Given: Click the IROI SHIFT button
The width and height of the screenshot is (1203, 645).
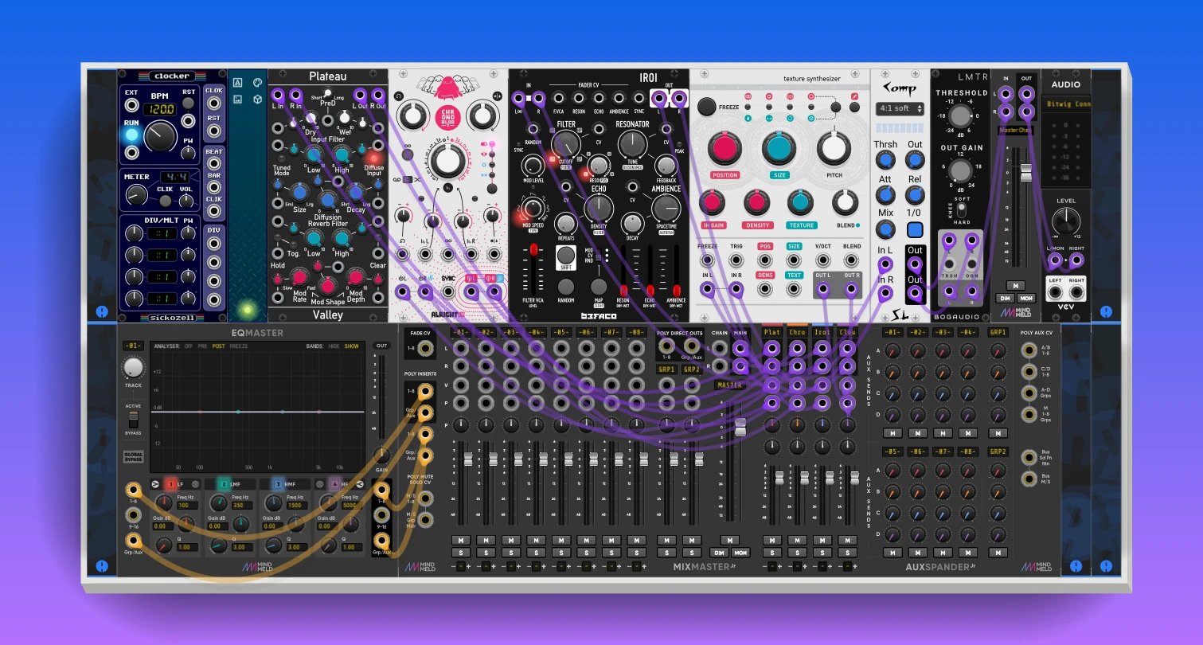Looking at the screenshot, I should pos(565,256).
